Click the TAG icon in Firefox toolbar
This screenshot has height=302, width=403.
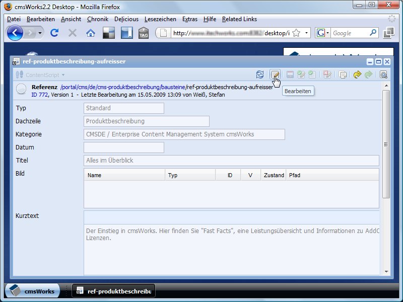coord(144,33)
